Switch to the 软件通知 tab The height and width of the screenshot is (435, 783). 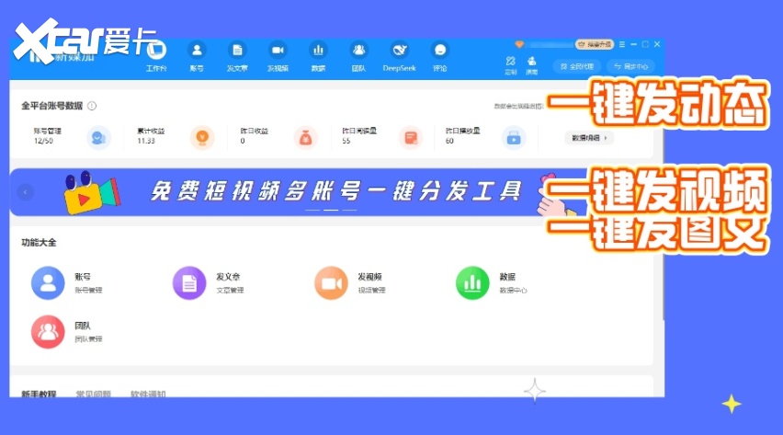[x=148, y=394]
